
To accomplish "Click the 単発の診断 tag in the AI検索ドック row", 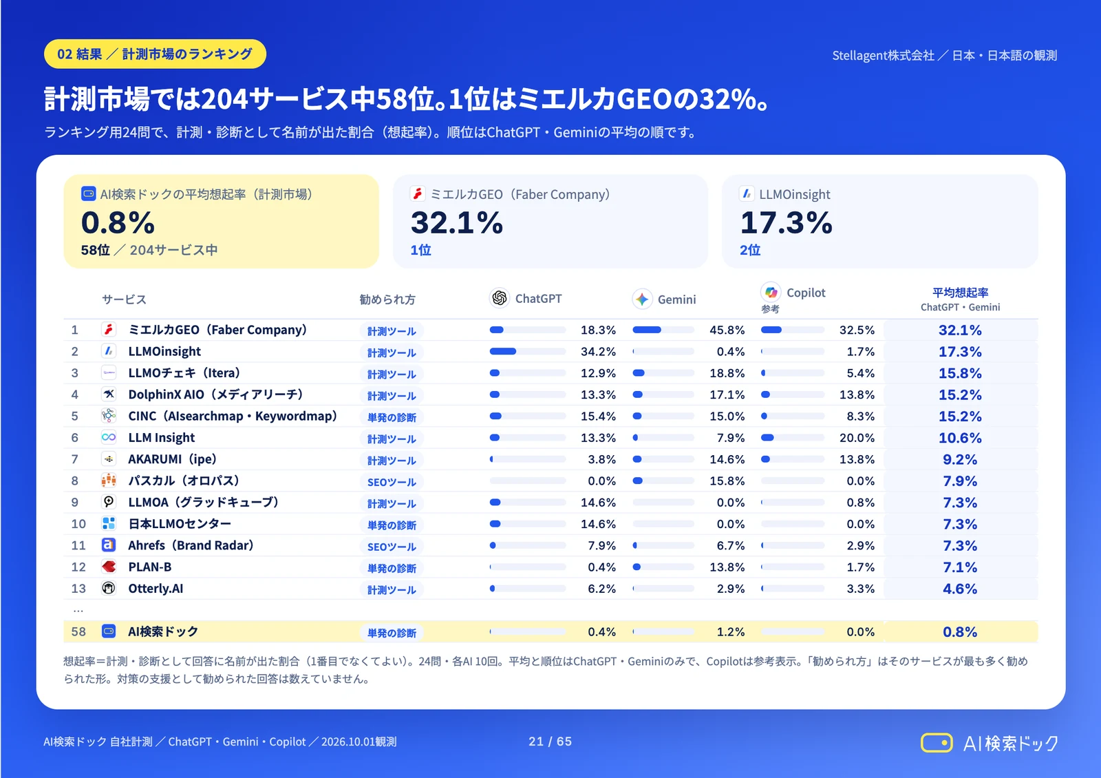I will (392, 633).
